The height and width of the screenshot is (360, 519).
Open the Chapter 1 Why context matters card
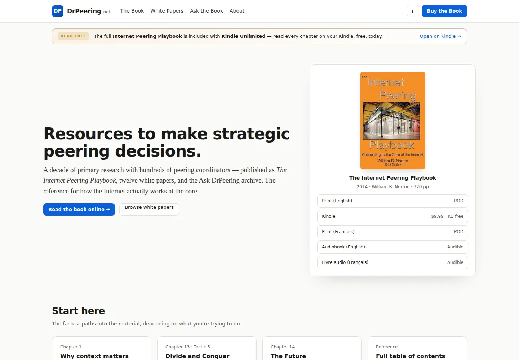click(102, 348)
